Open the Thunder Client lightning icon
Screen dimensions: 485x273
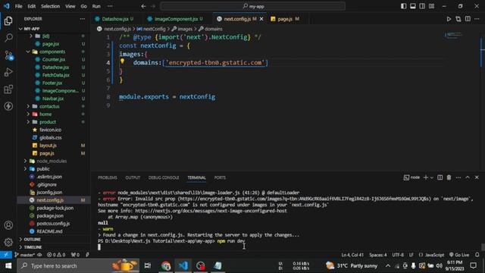point(8,106)
